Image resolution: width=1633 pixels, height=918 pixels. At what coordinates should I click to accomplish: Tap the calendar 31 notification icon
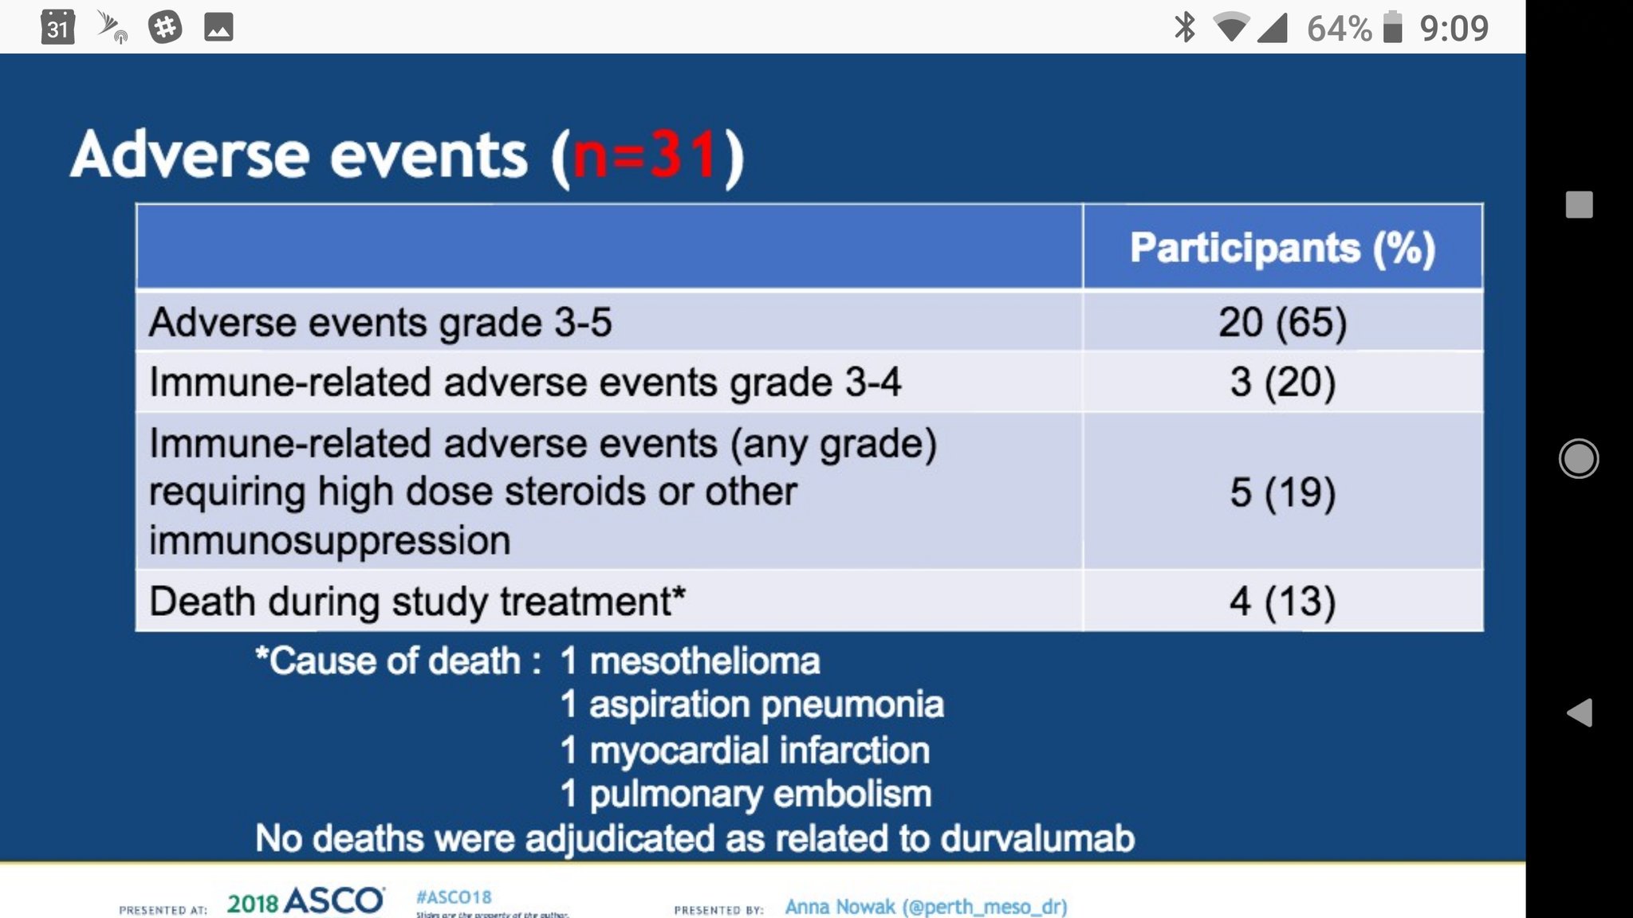tap(57, 27)
